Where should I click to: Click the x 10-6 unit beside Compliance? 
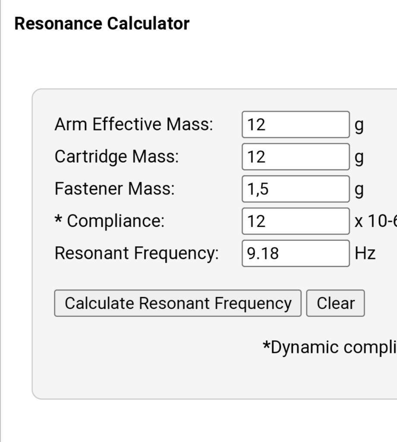[x=376, y=221]
